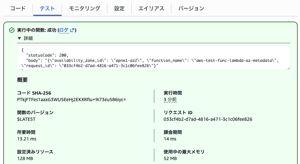Click the 実行時間 label
Viewport: 300px width, 164px height.
pyautogui.click(x=173, y=93)
